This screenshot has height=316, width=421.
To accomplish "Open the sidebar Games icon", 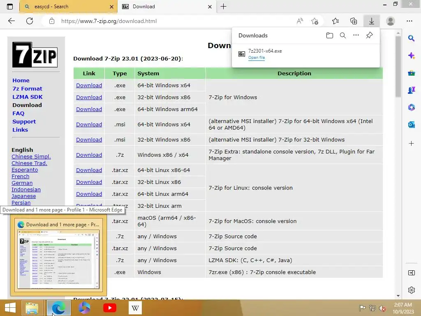I will pyautogui.click(x=411, y=90).
